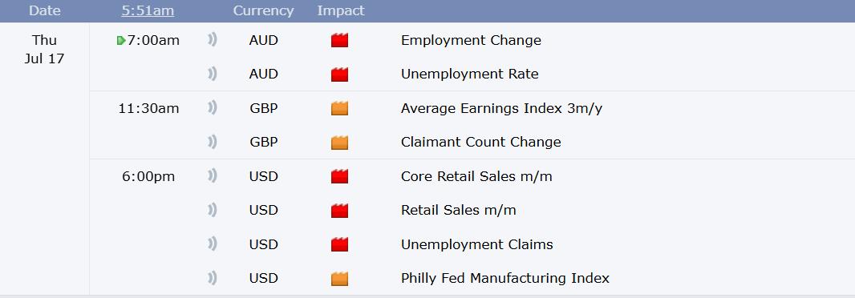This screenshot has height=298, width=855.
Task: Open the 5:51am time settings link
Action: (148, 10)
